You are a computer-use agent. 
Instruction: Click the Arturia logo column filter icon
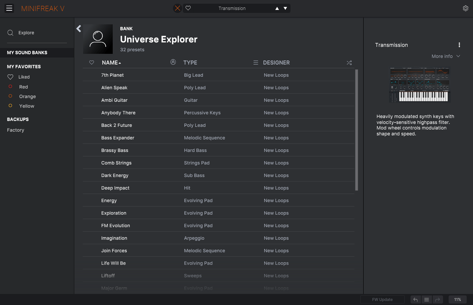(x=173, y=62)
